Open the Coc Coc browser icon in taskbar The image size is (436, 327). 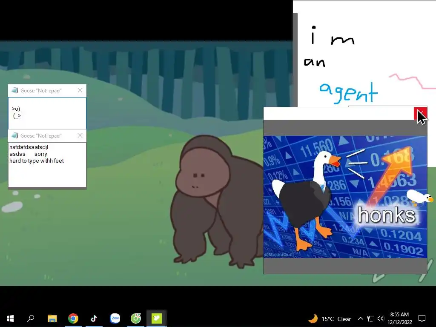pos(136,318)
